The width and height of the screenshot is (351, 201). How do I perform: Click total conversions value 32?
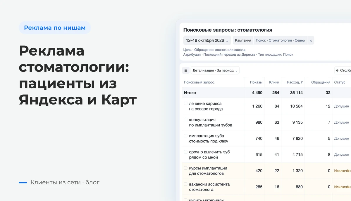point(328,93)
